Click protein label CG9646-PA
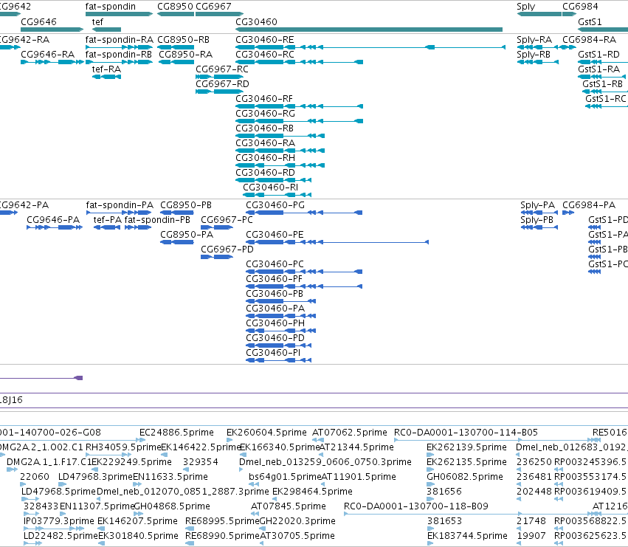 53,220
